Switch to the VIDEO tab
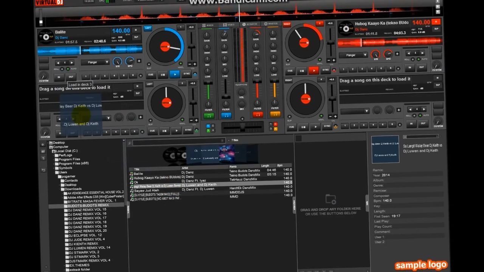 click(228, 25)
